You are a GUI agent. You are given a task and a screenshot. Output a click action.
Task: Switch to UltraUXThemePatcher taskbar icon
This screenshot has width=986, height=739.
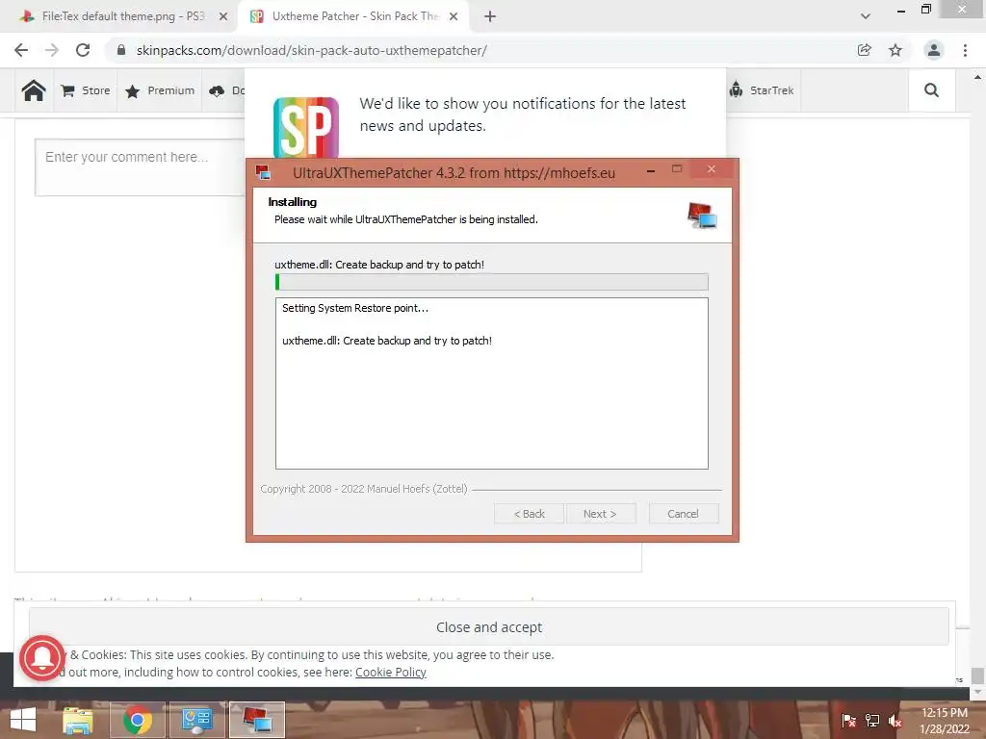point(256,720)
